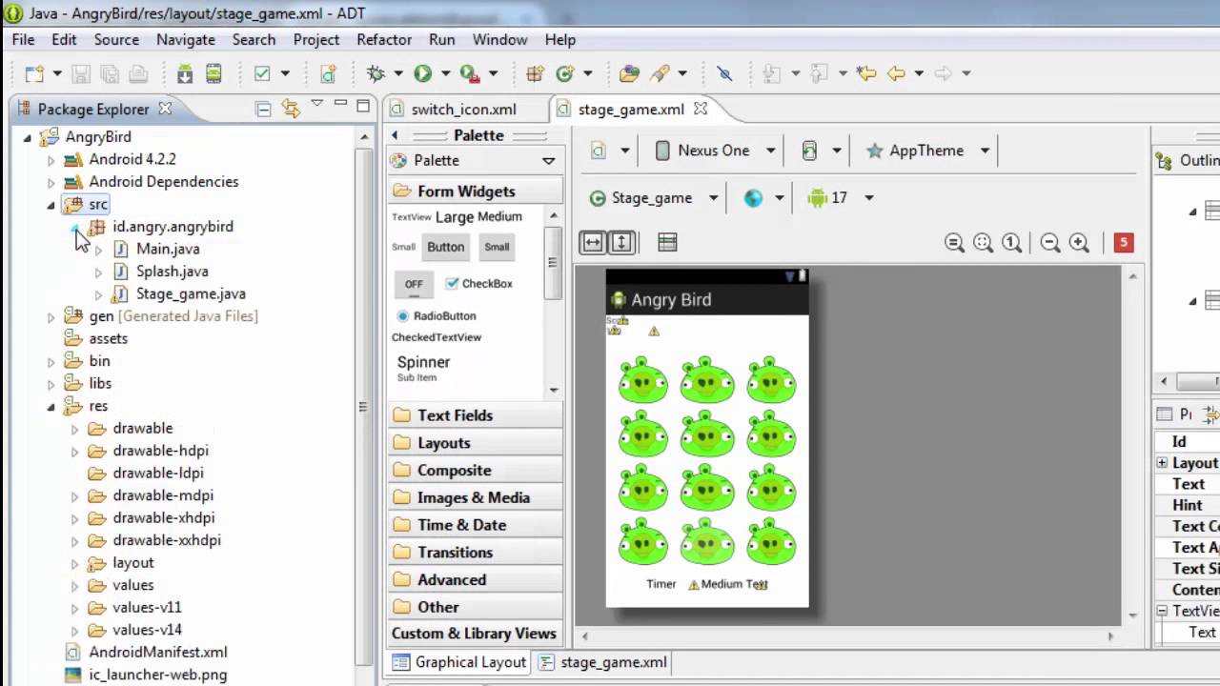1220x686 pixels.
Task: Click the Button widget in palette
Action: (445, 247)
